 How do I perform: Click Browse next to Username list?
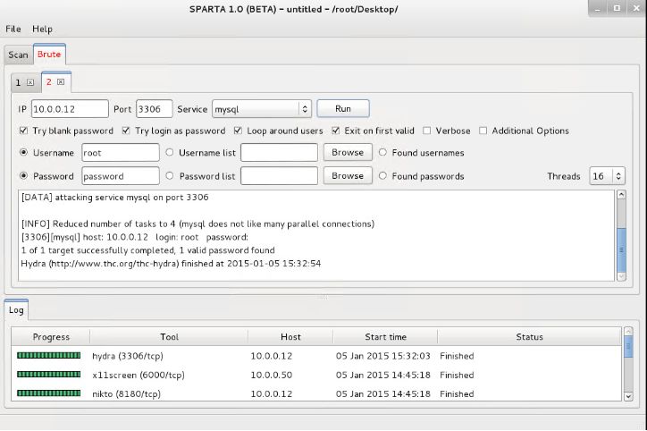point(347,153)
